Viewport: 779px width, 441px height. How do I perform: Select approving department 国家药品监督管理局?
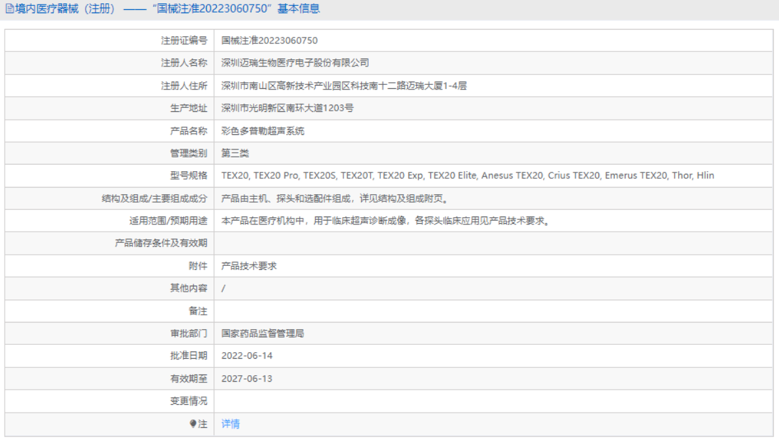(x=262, y=333)
